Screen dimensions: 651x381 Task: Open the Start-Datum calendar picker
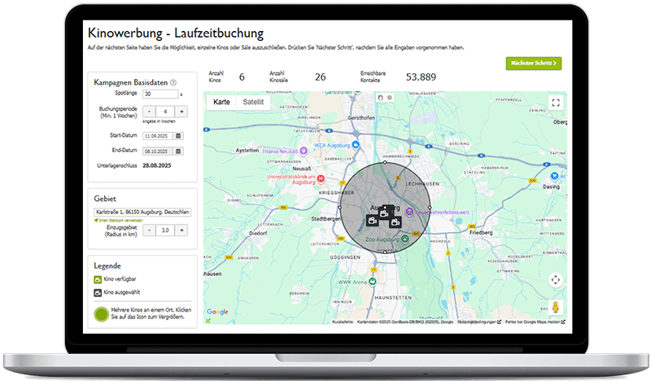click(178, 136)
